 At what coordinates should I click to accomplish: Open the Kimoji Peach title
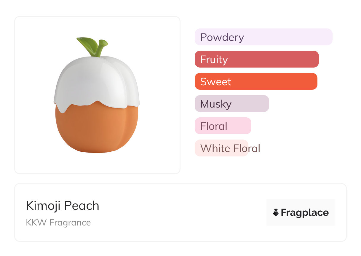63,206
